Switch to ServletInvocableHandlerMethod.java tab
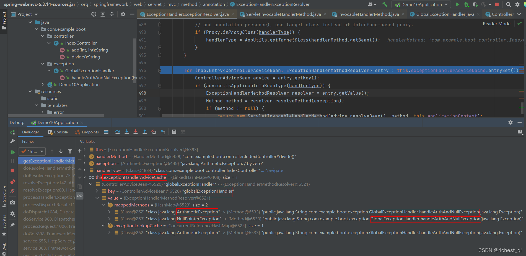 click(283, 14)
